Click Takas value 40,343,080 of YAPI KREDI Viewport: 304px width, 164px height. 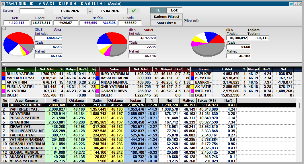(x=208, y=109)
